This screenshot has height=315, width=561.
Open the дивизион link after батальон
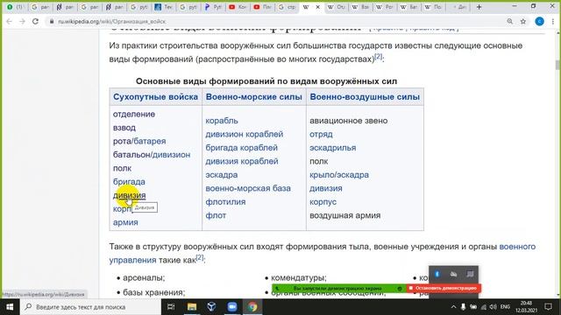click(172, 155)
